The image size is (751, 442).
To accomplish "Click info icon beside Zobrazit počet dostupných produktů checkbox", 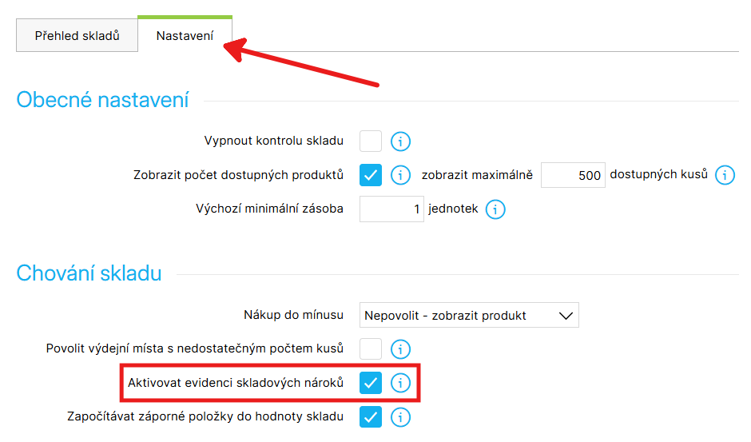I will (x=400, y=175).
